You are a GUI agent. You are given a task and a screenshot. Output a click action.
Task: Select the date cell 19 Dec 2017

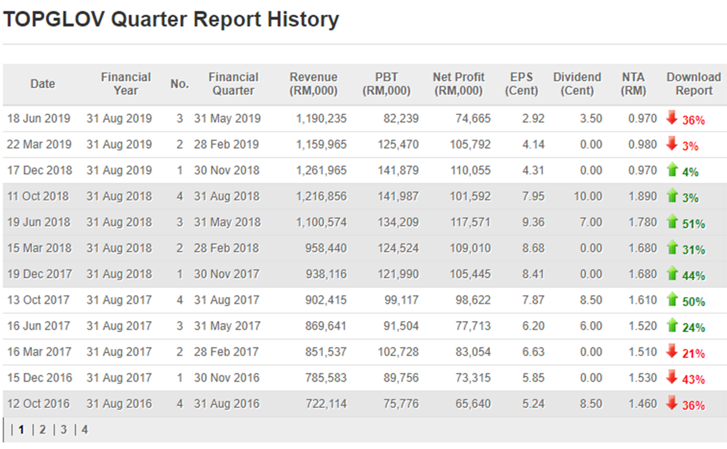39,274
